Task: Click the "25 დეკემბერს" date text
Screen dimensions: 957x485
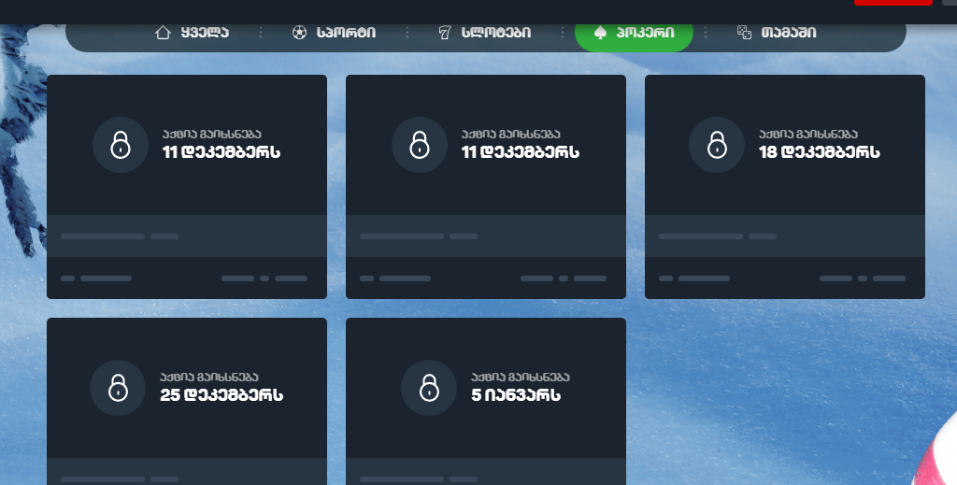Action: tap(221, 395)
